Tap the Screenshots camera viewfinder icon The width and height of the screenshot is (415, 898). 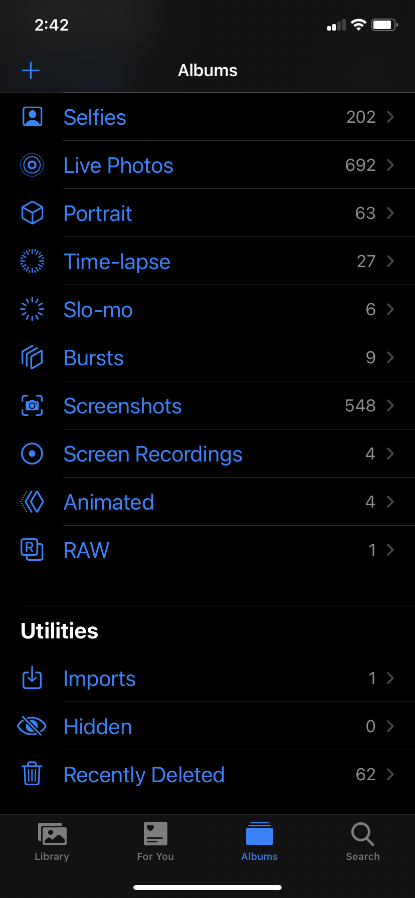point(32,405)
